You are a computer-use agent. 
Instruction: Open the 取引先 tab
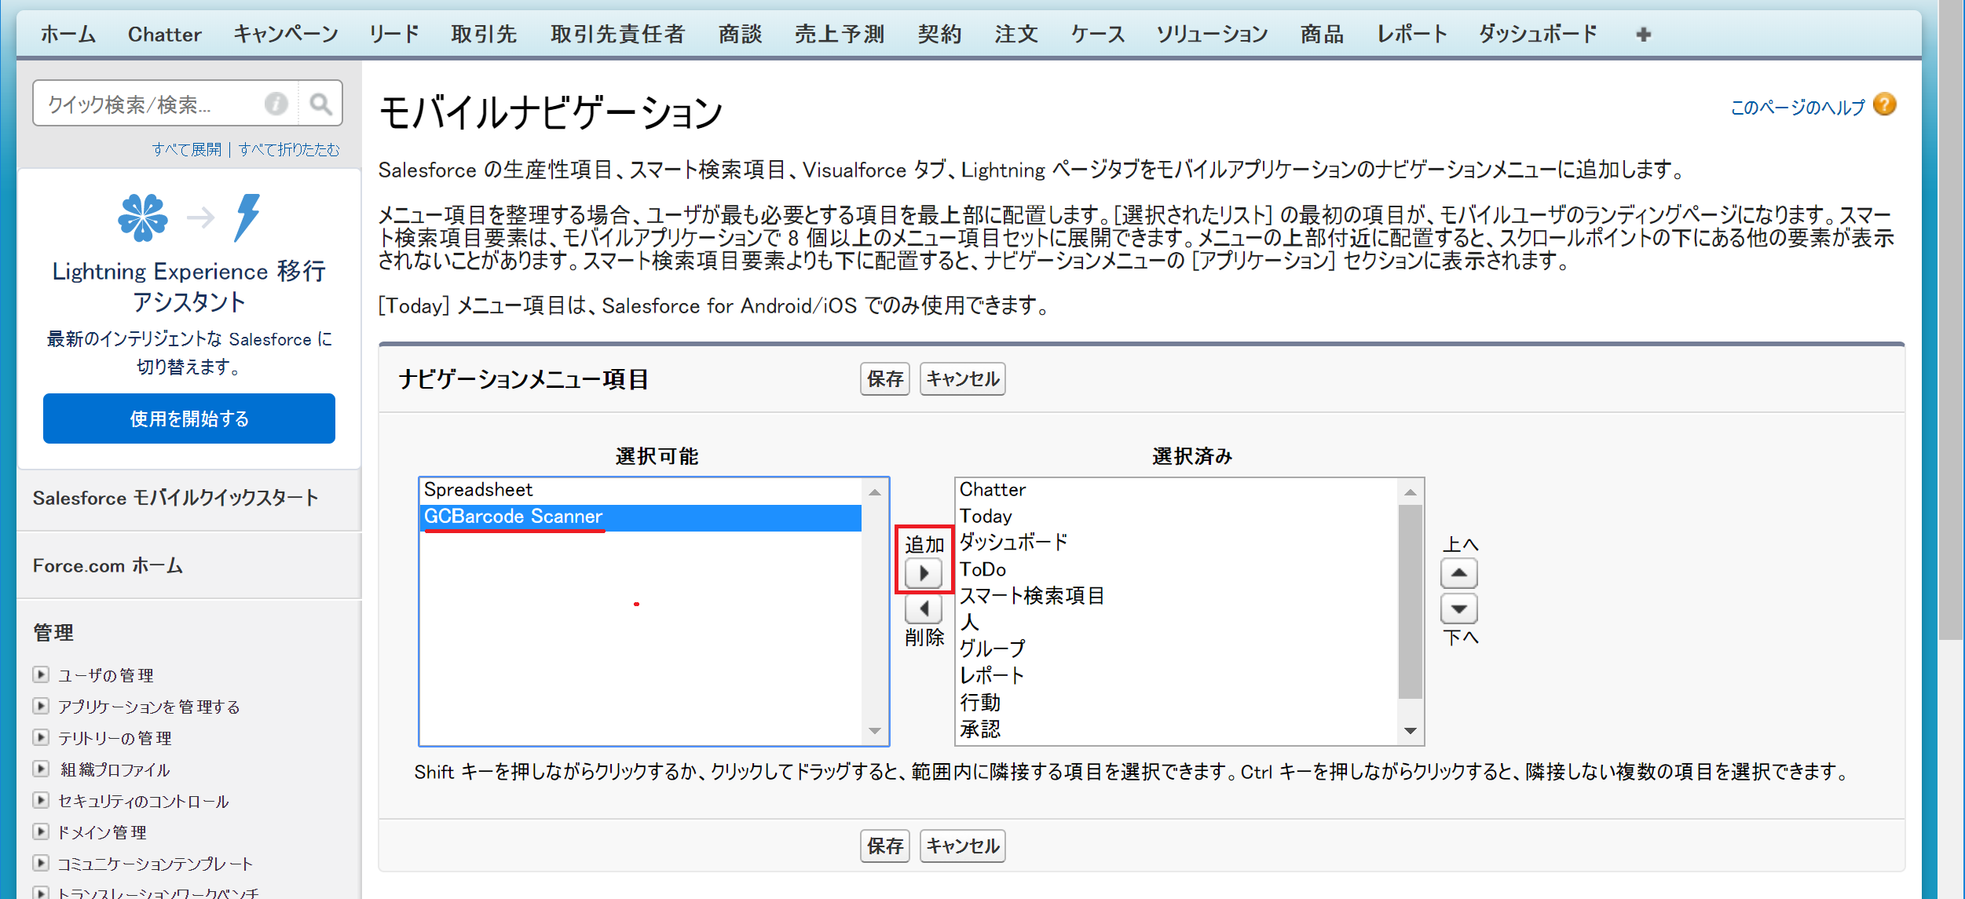[484, 34]
